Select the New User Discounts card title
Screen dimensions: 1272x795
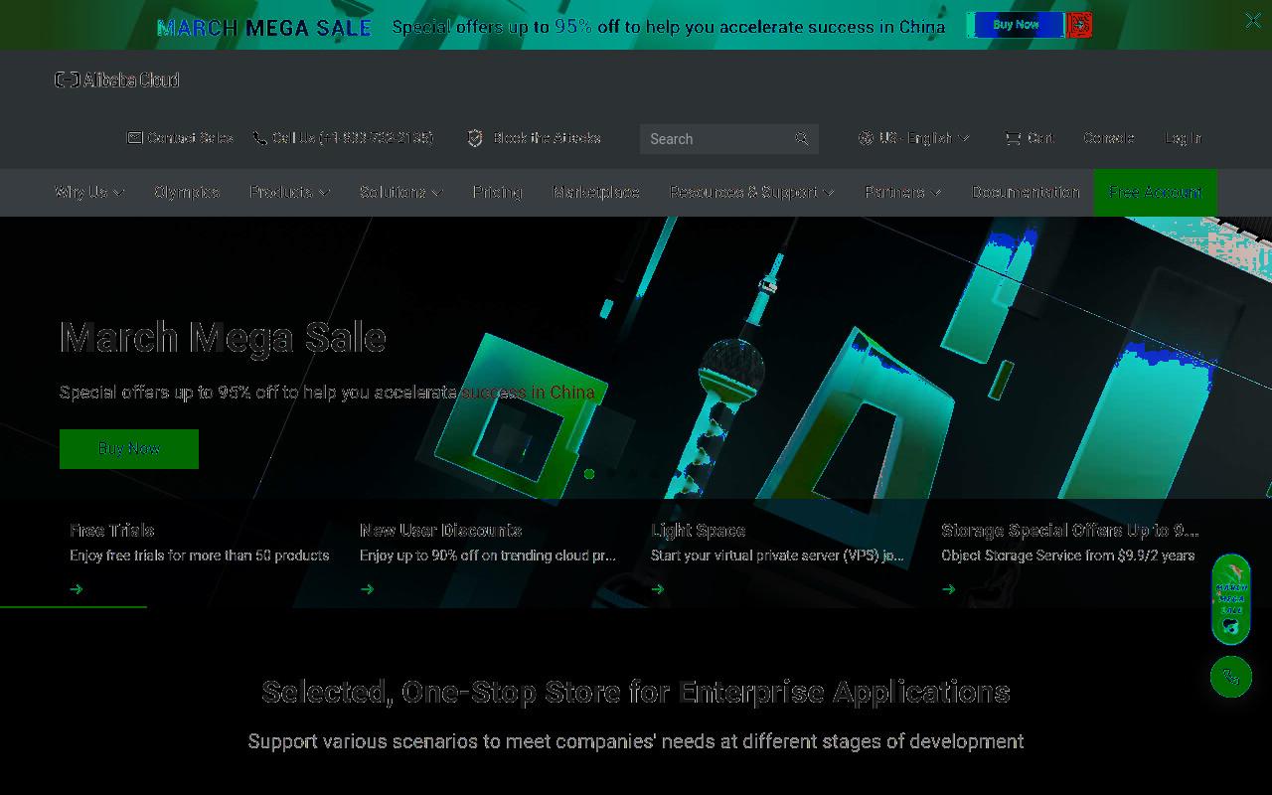click(440, 531)
